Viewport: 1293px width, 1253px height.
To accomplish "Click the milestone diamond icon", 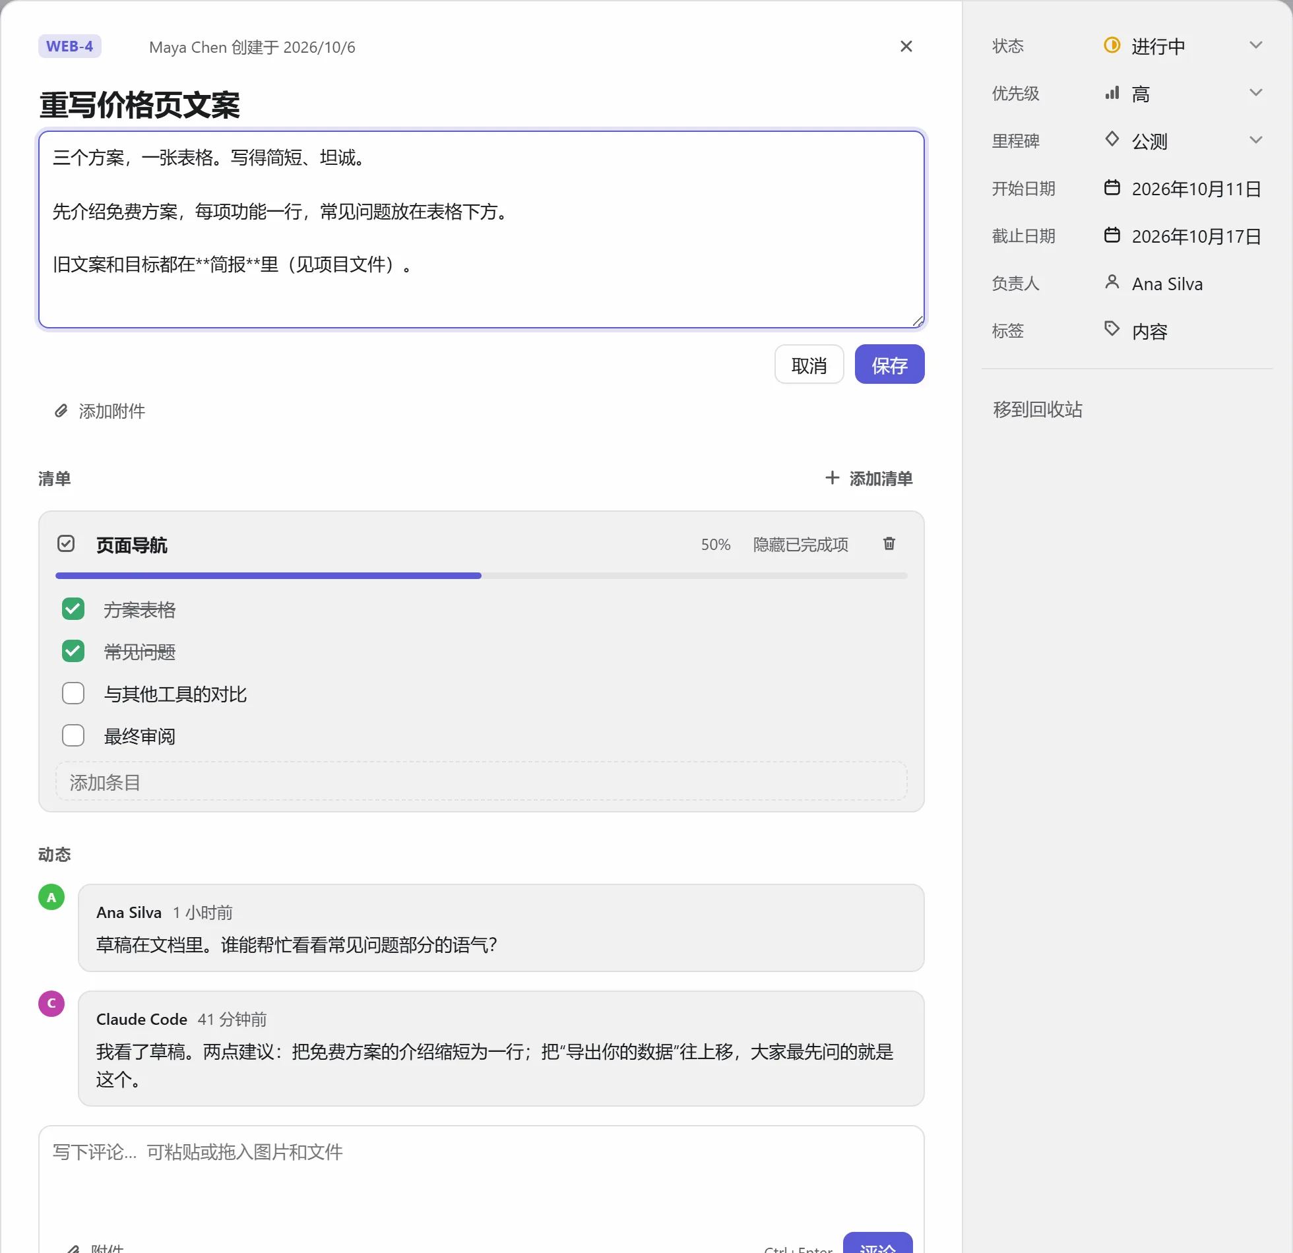I will click(1112, 139).
